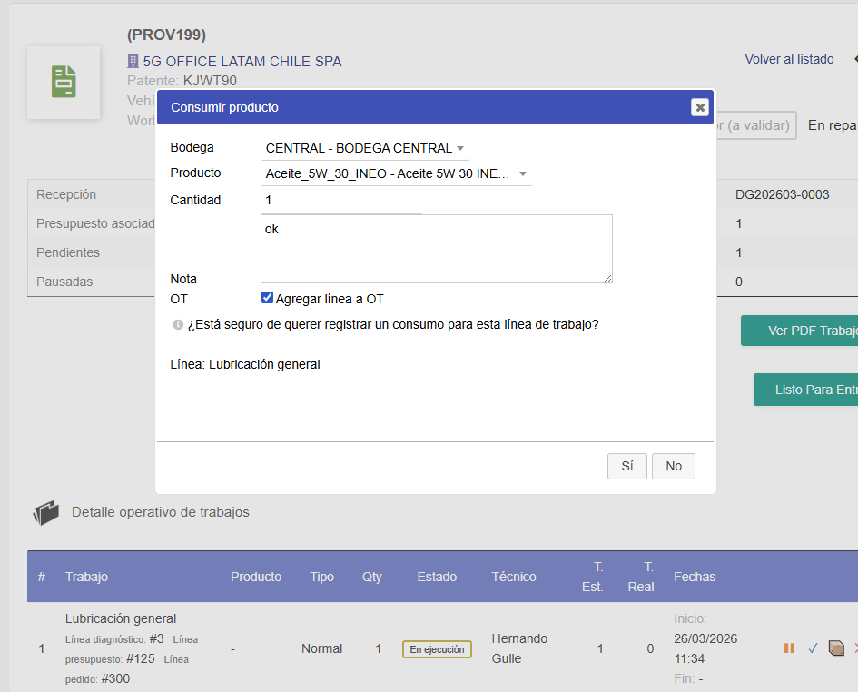The height and width of the screenshot is (692, 858).
Task: Open Volver al listado link
Action: [x=789, y=59]
